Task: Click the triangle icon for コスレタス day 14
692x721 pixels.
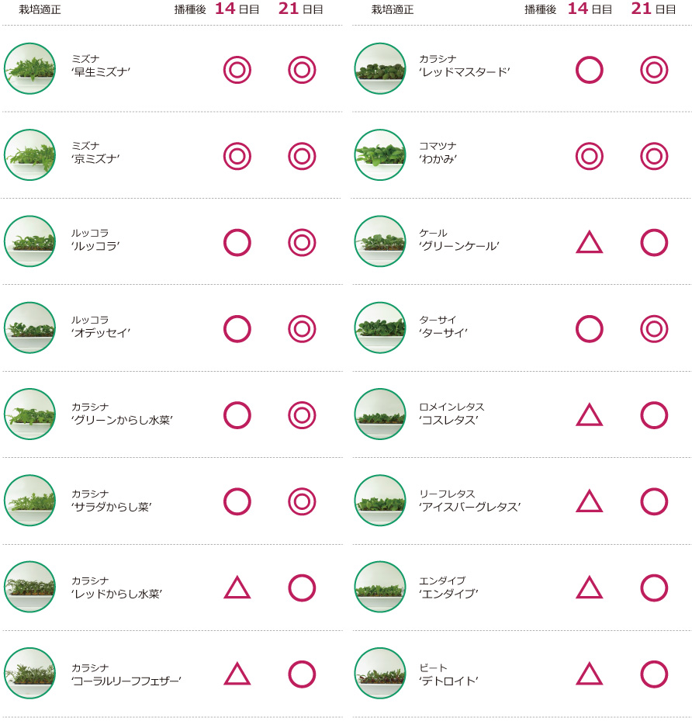Action: (589, 414)
